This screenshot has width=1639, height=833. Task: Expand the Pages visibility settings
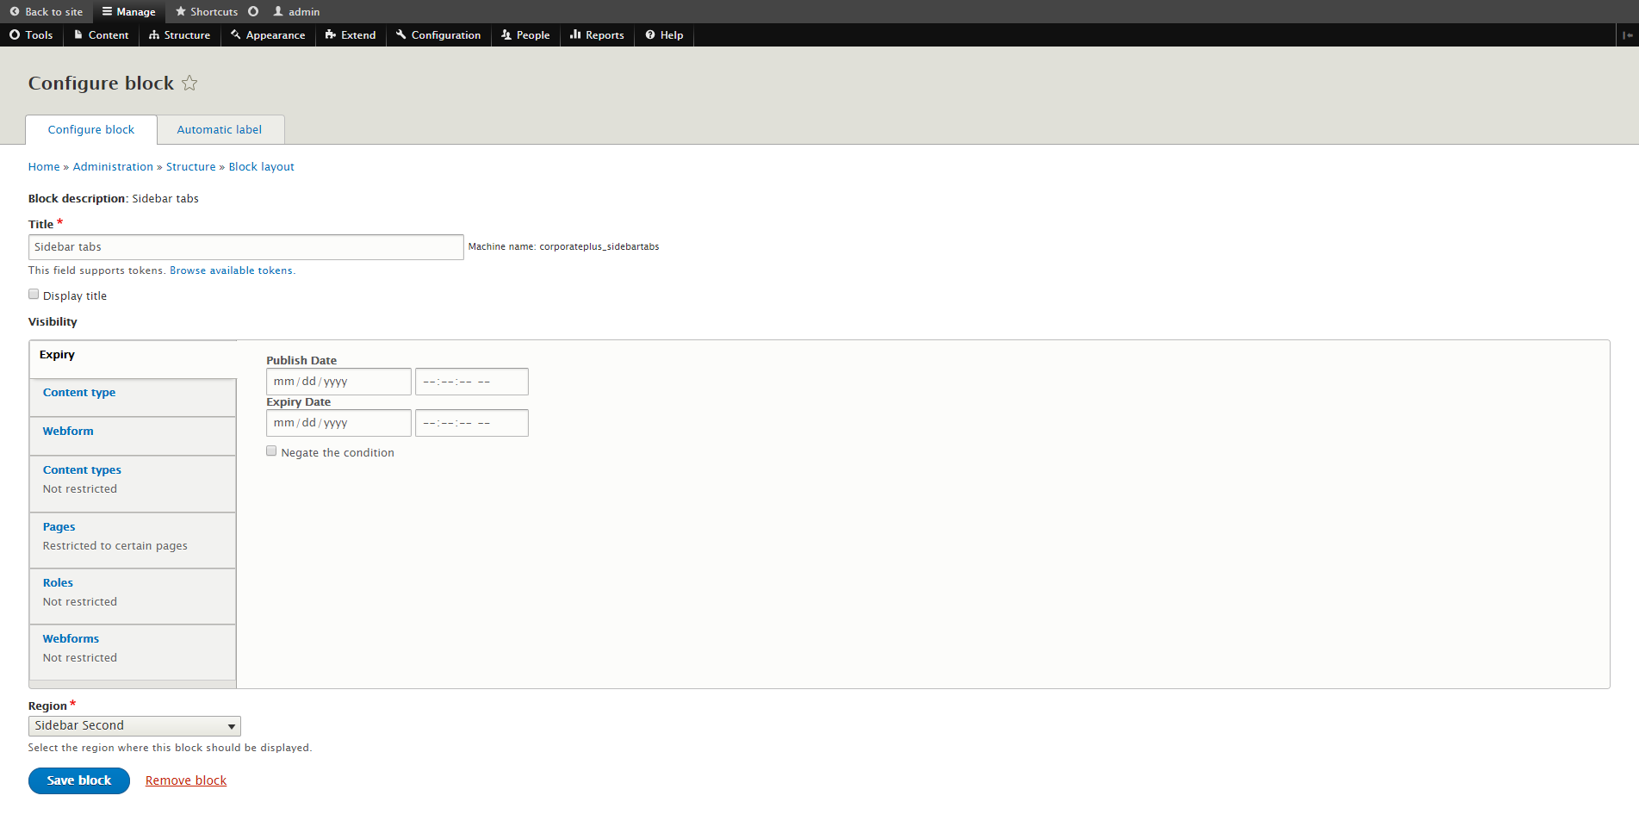[59, 527]
